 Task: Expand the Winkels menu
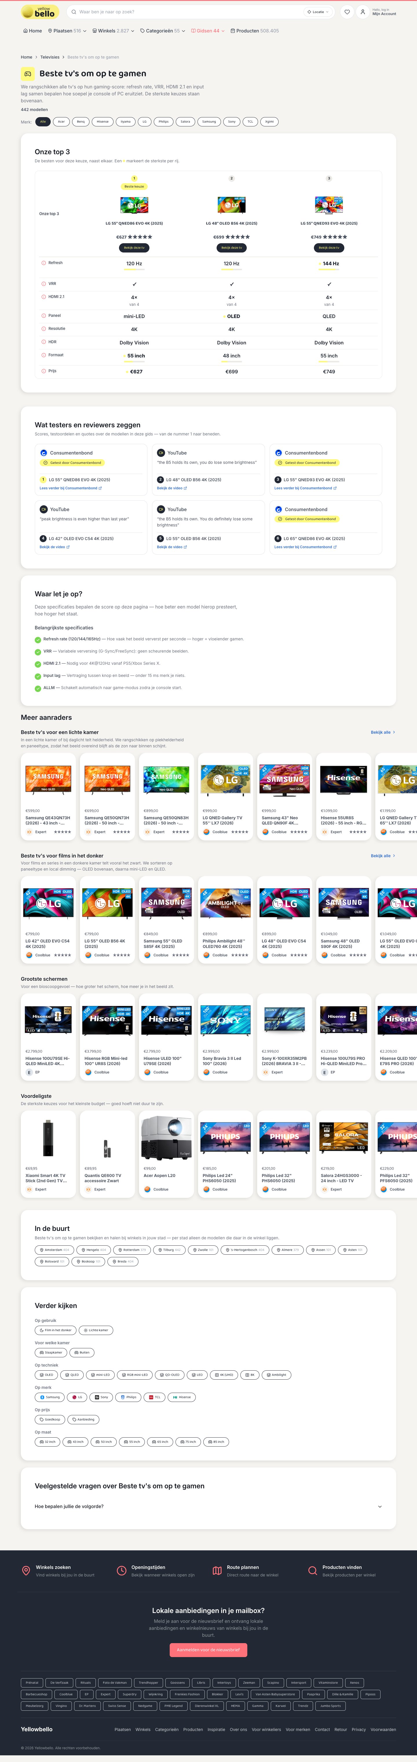(114, 31)
